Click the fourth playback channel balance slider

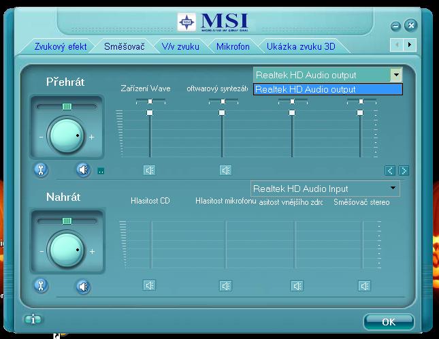361,101
